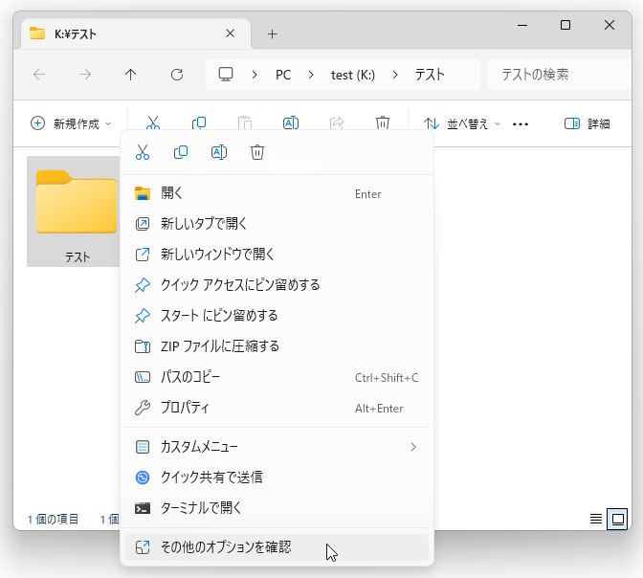Open the 並べ替え sort dropdown
The image size is (643, 578).
[462, 123]
